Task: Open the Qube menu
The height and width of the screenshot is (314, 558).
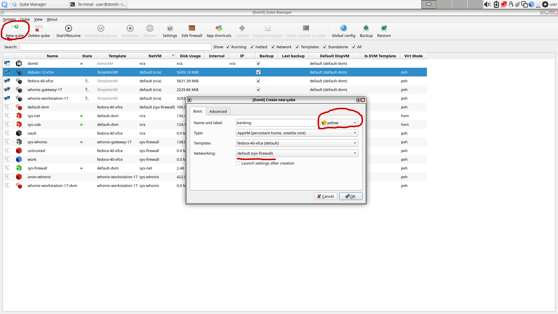Action: (25, 19)
